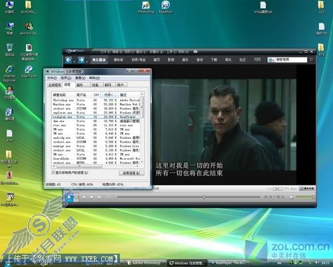Sort processes by the memory column header
The height and width of the screenshot is (267, 333).
109,95
